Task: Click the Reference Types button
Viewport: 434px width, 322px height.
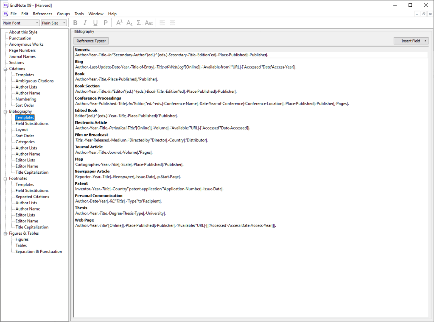Action: coord(91,41)
